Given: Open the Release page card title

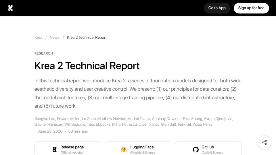Looking at the screenshot, I should click(x=72, y=147).
